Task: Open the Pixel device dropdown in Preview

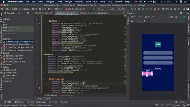Action: [x=149, y=17]
